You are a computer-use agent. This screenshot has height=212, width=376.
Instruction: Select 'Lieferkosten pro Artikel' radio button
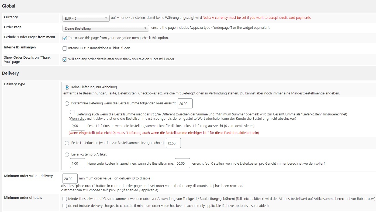tap(67, 155)
